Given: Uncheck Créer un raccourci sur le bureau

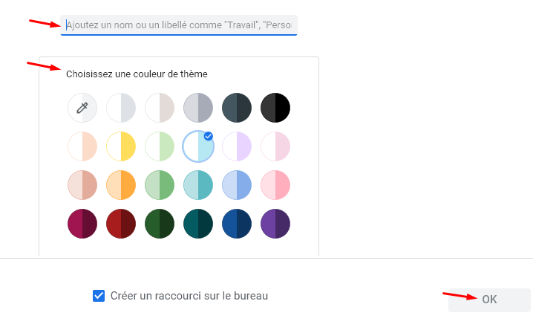Looking at the screenshot, I should pyautogui.click(x=99, y=296).
